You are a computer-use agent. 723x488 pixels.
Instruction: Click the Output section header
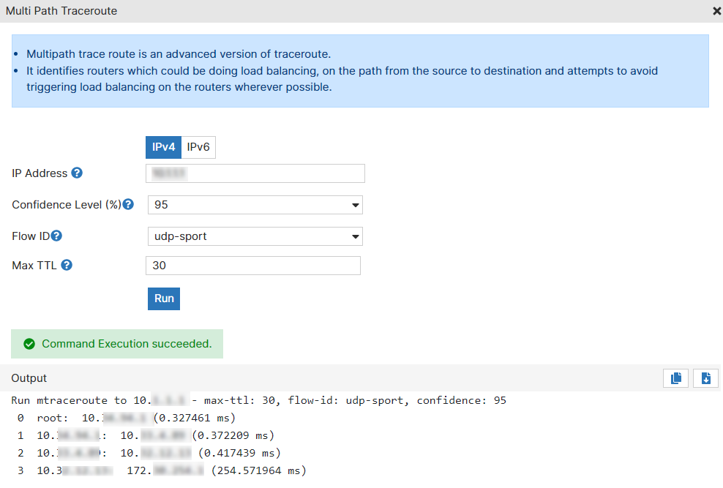point(29,378)
